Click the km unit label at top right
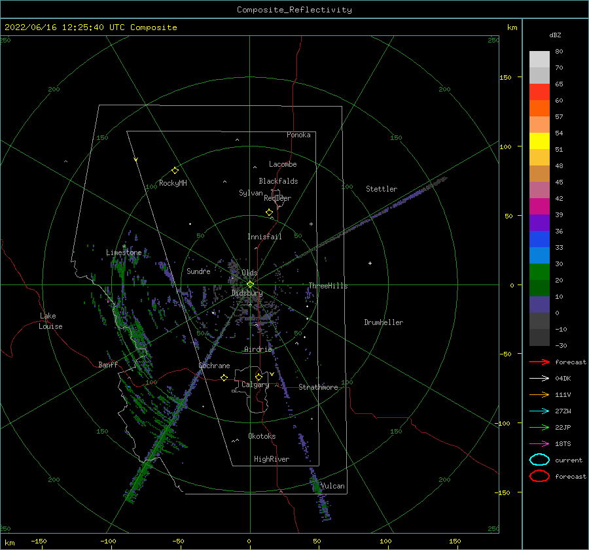 (512, 27)
